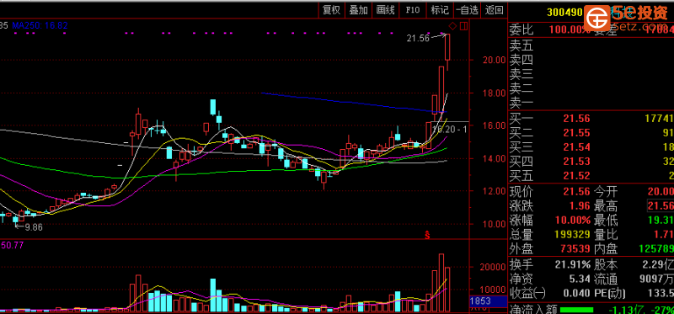
Task: Click the boxed 最高 value 21.56
Action: point(661,205)
